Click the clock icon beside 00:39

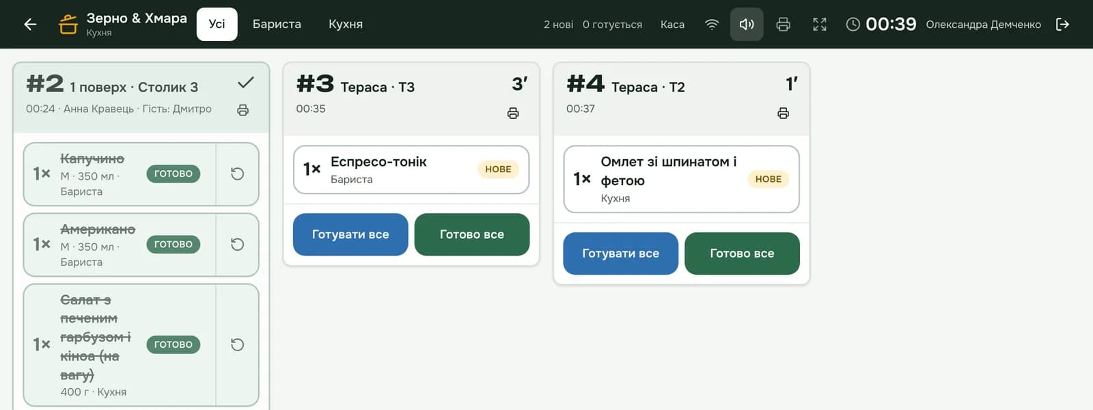pos(853,25)
